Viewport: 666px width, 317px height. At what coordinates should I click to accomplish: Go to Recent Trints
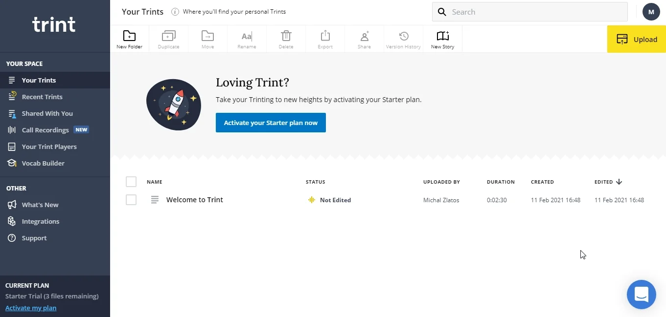pyautogui.click(x=55, y=97)
